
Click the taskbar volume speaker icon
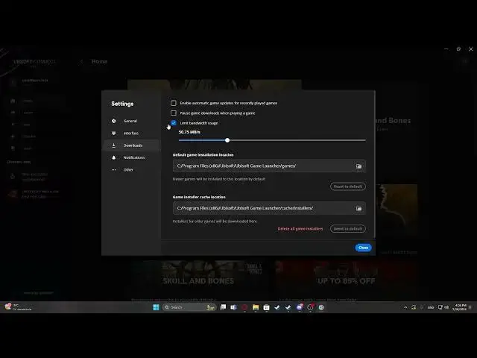pos(446,307)
